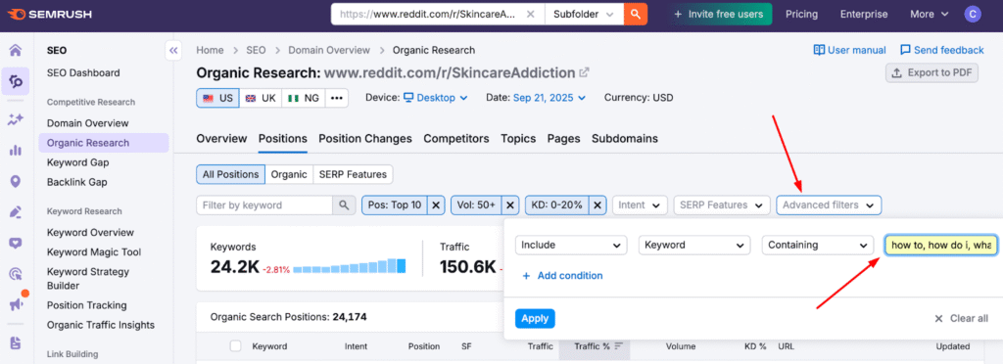
Task: Clear the URL in the top search box
Action: 530,14
